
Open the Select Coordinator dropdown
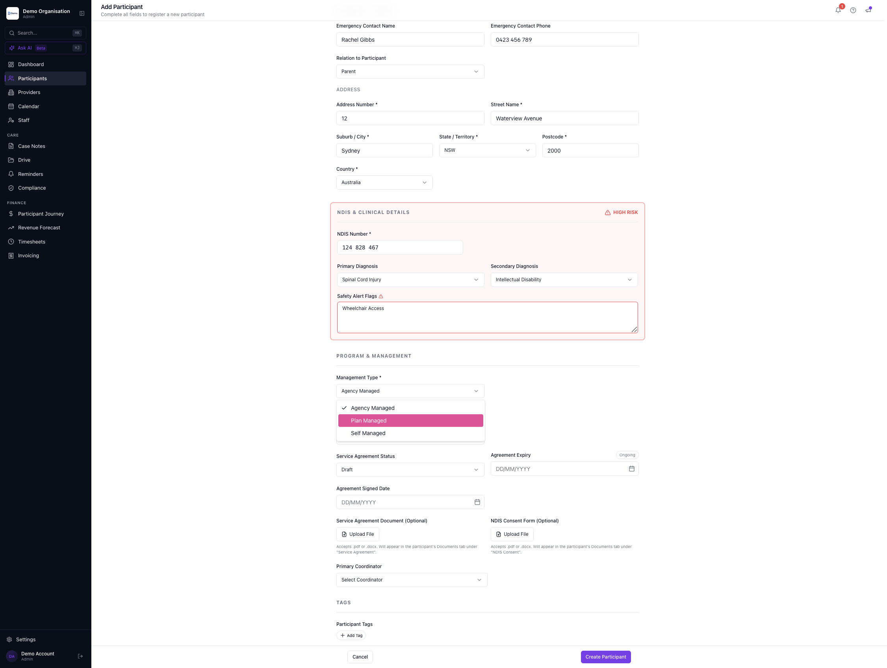[412, 580]
